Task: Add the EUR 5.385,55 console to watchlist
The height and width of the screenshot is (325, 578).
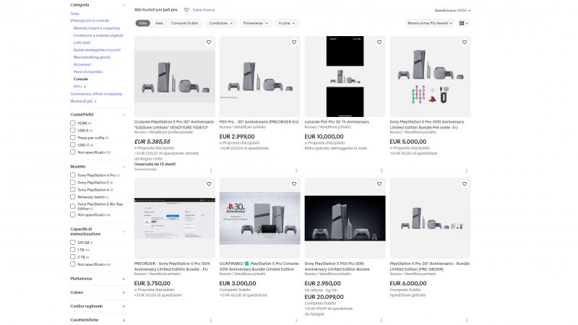Action: pos(209,43)
